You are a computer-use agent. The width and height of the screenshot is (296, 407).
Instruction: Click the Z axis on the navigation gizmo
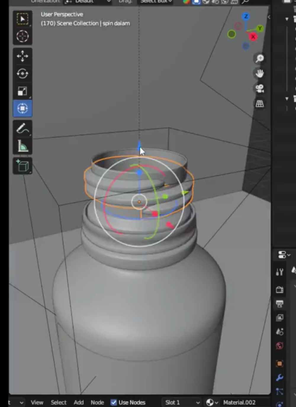click(x=246, y=17)
